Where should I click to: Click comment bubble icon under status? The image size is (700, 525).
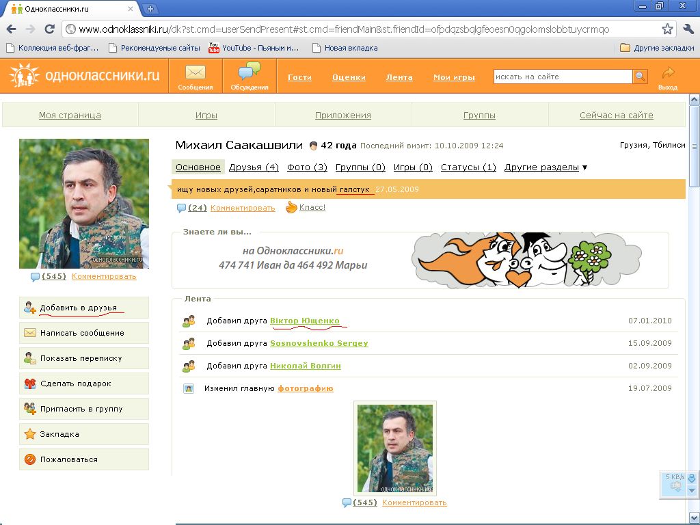(181, 208)
